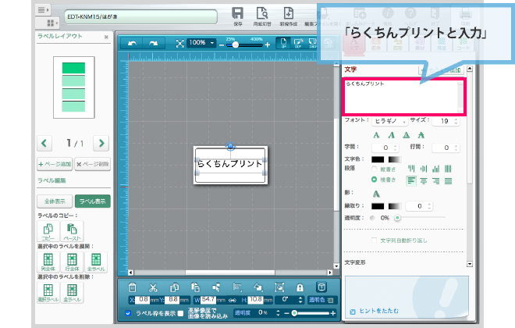Go to the next page with the right arrow
This screenshot has width=515, height=328.
click(x=101, y=143)
